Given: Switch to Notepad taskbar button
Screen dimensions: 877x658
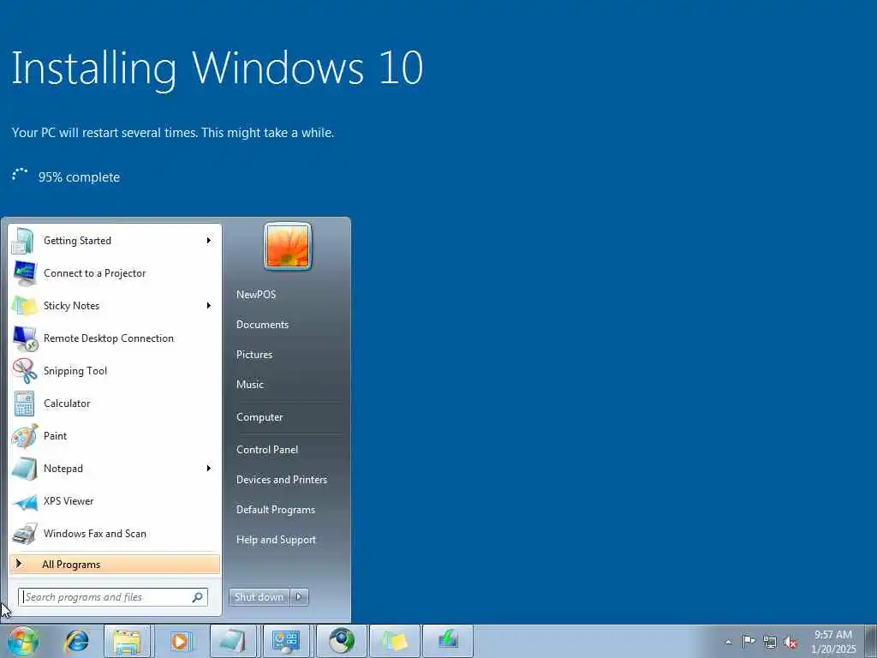Looking at the screenshot, I should [233, 641].
